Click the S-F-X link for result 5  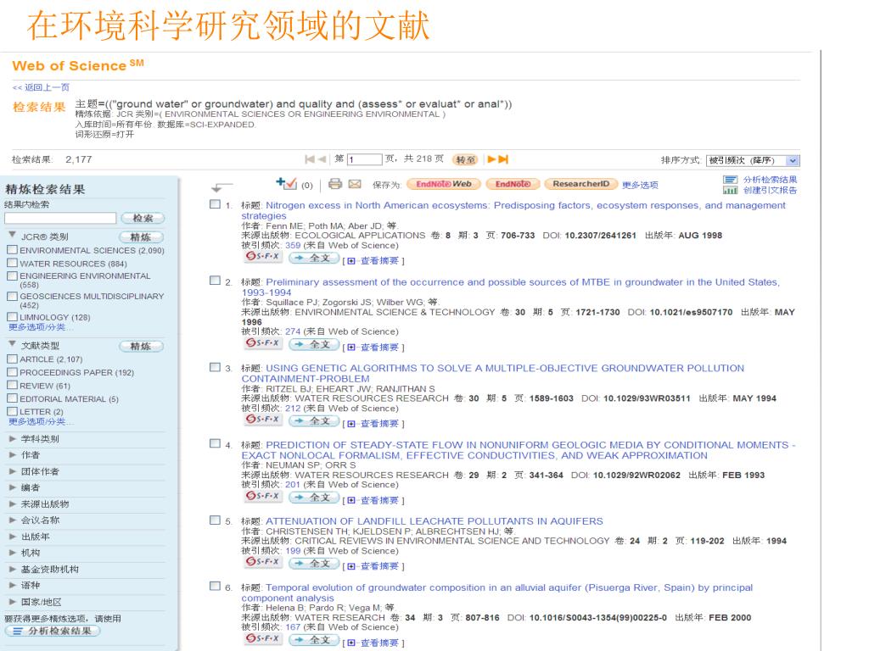[263, 562]
